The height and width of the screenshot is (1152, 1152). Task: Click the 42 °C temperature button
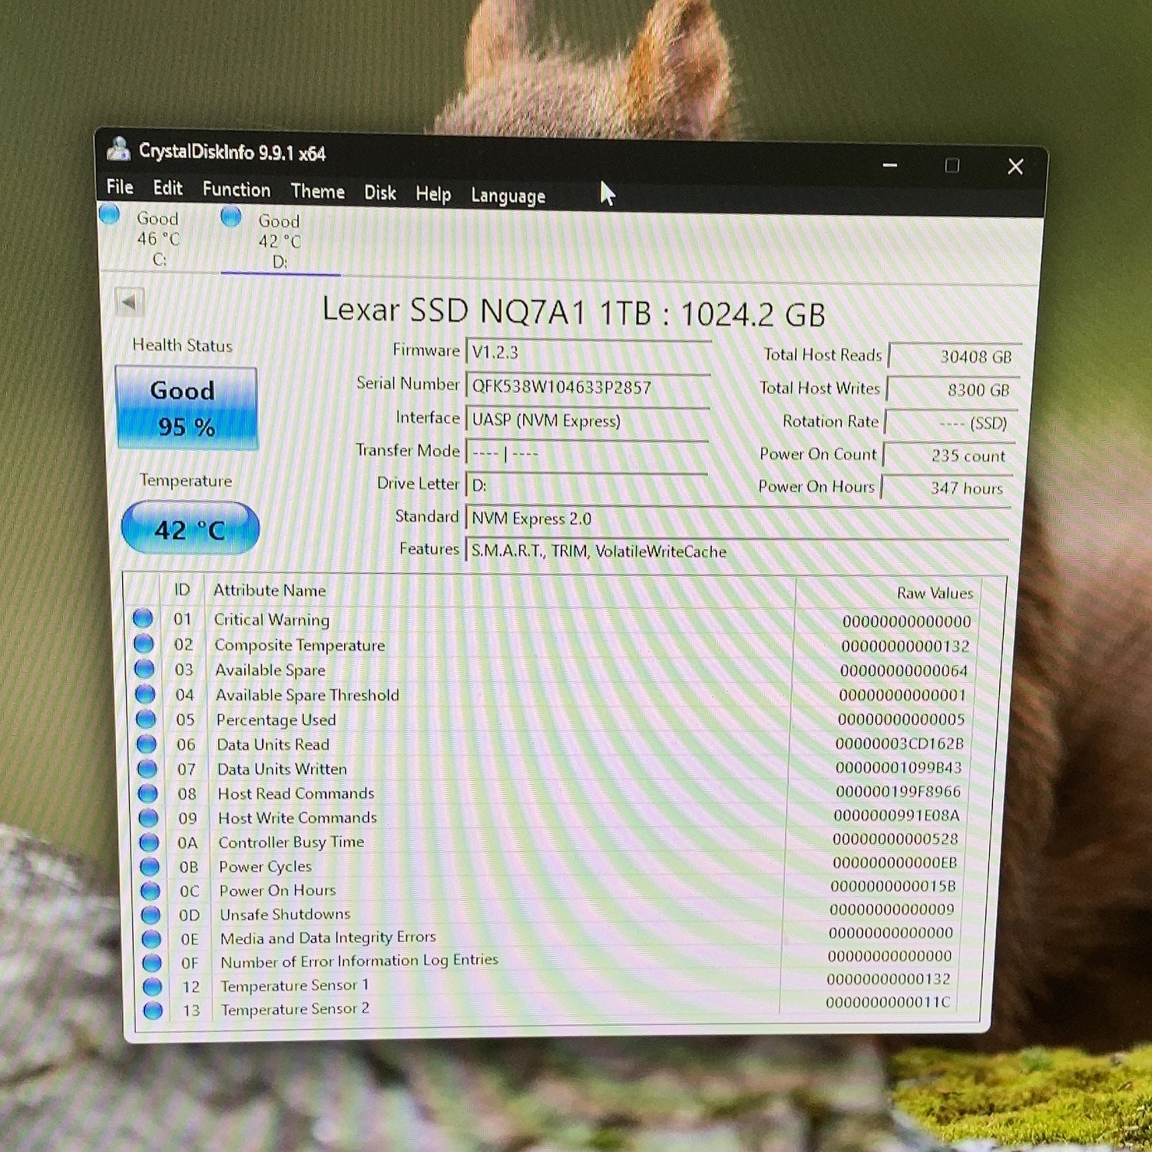coord(190,528)
